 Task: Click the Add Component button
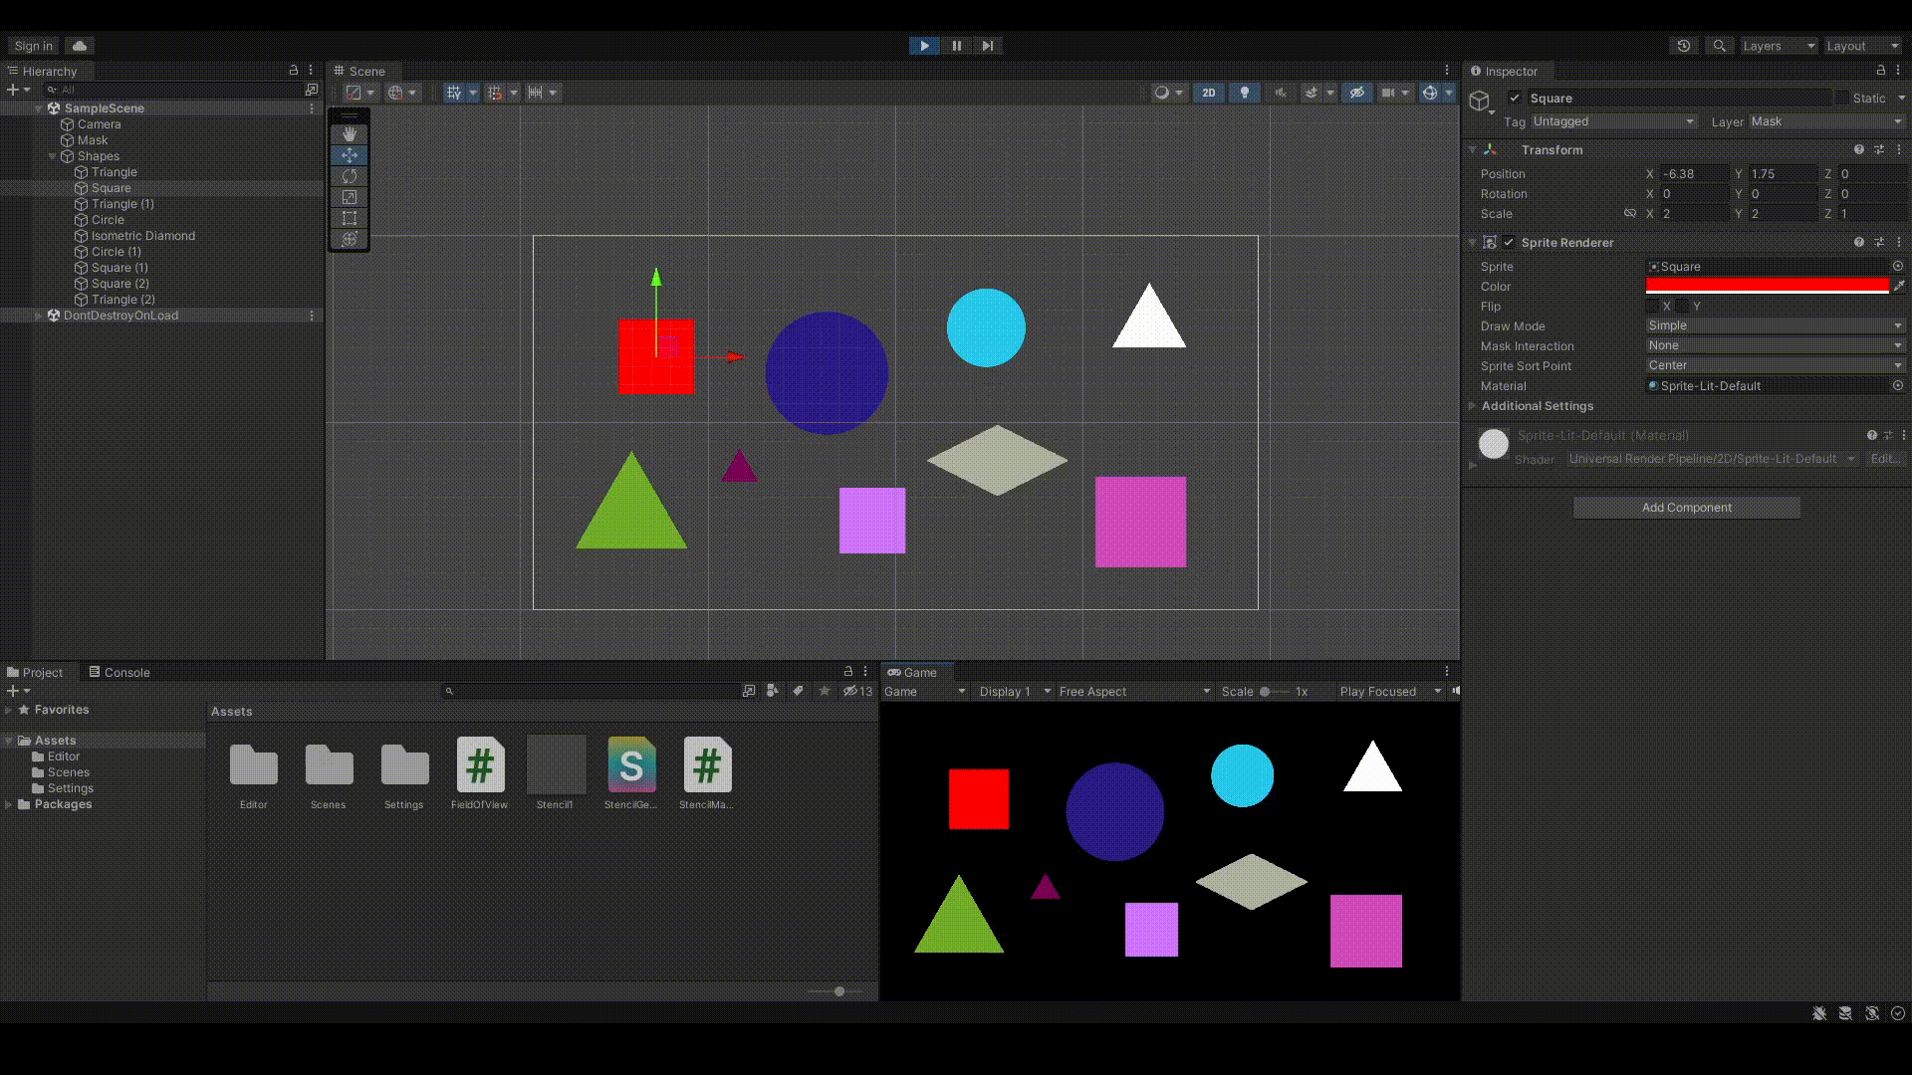(1686, 508)
